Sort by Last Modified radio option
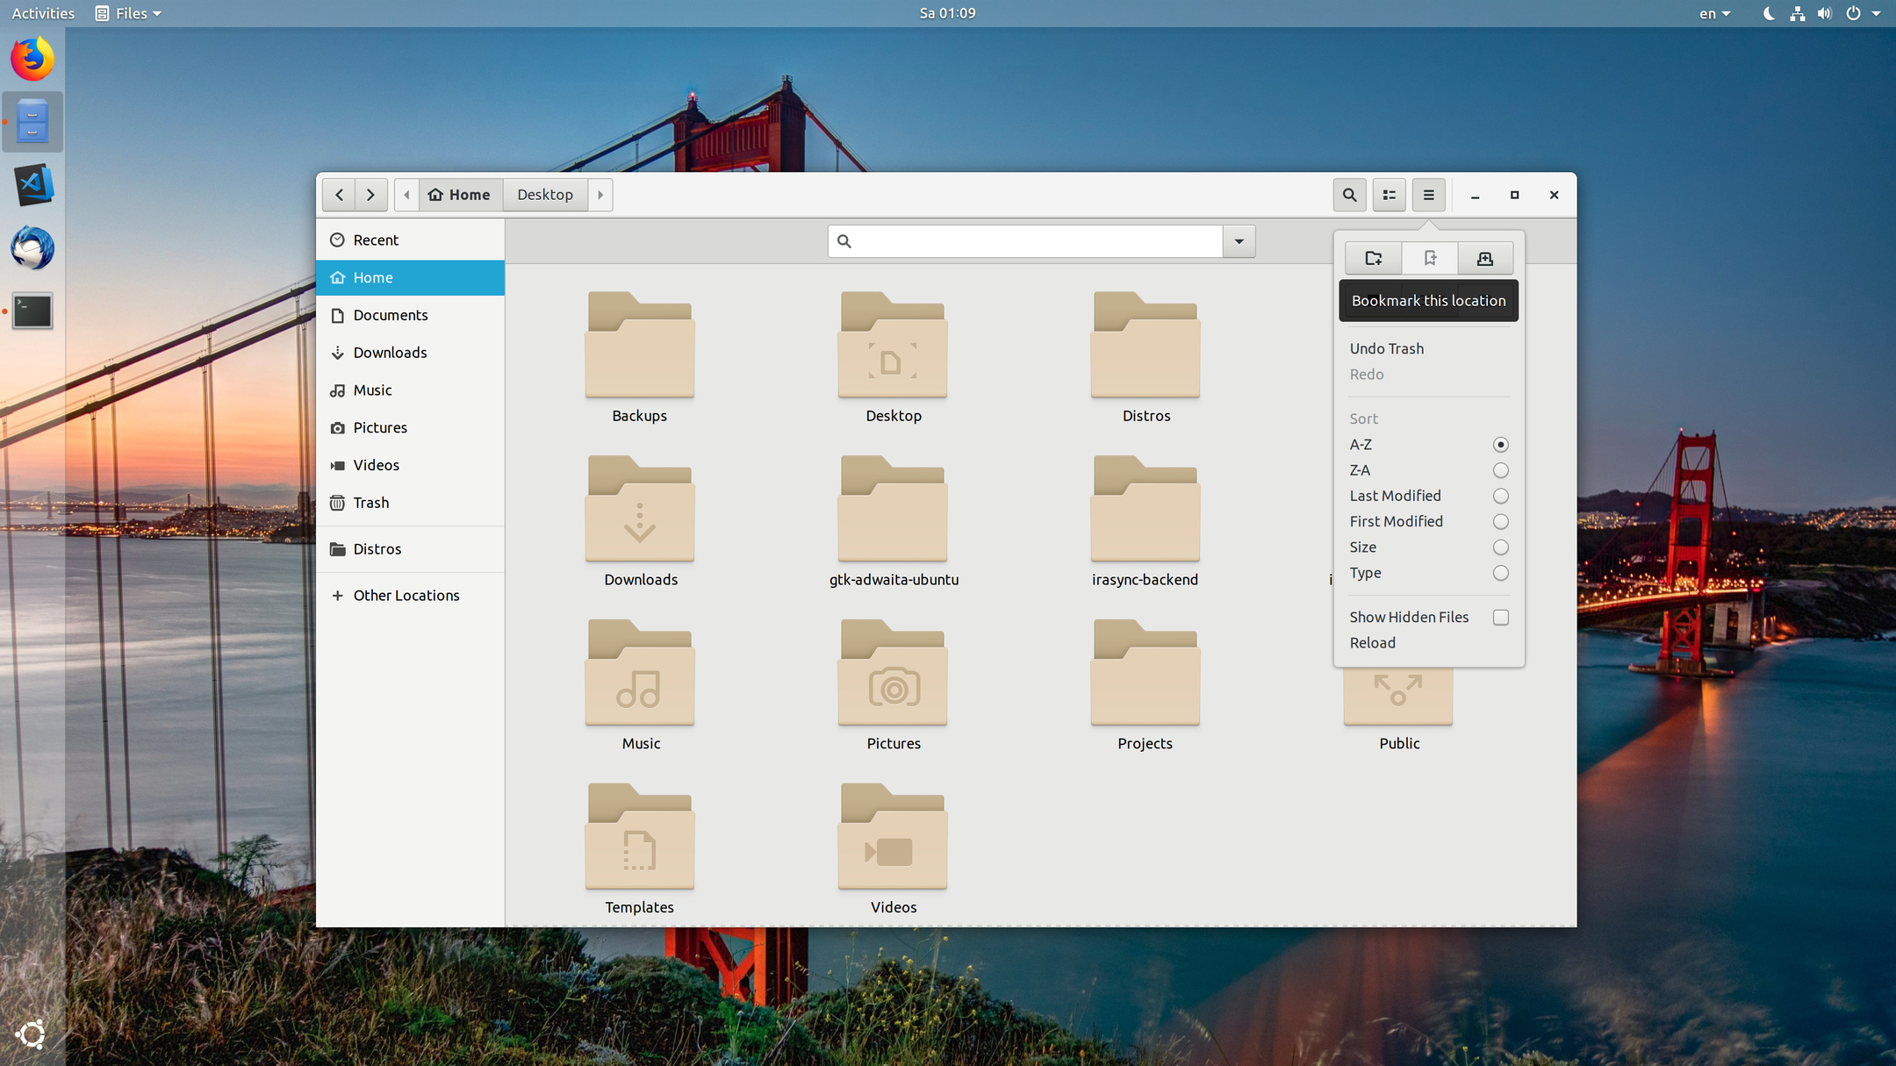Image resolution: width=1896 pixels, height=1066 pixels. 1500,496
